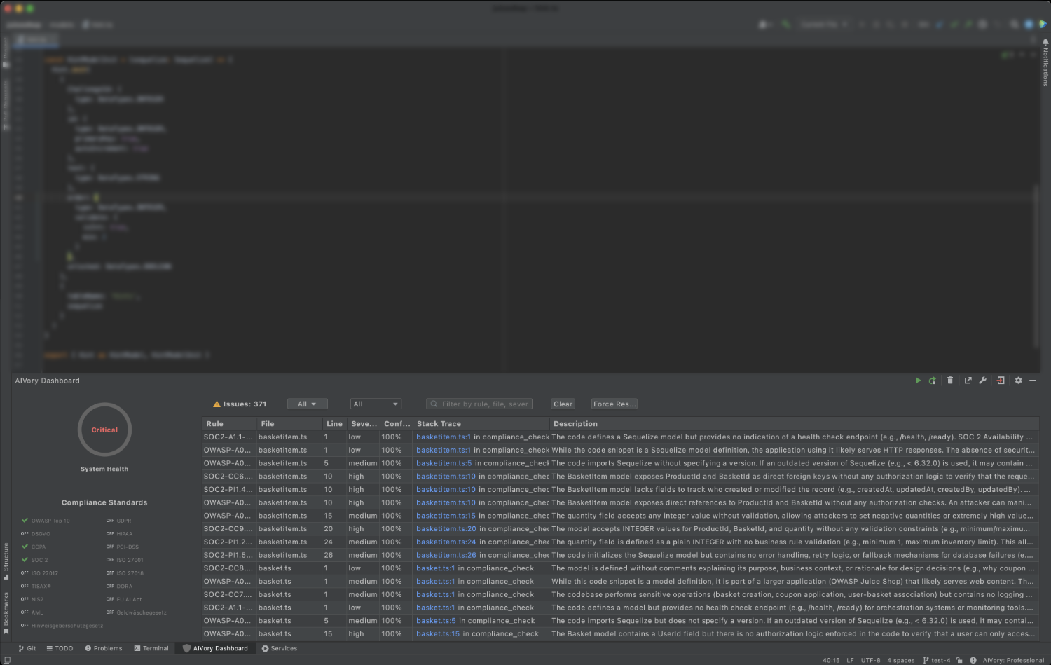Open the first All filter dropdown
Image resolution: width=1051 pixels, height=665 pixels.
(x=308, y=404)
